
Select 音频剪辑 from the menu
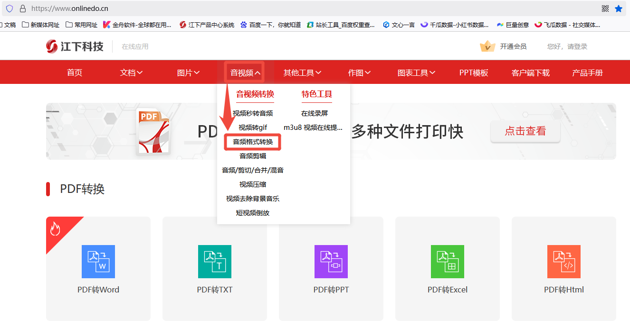pos(253,156)
